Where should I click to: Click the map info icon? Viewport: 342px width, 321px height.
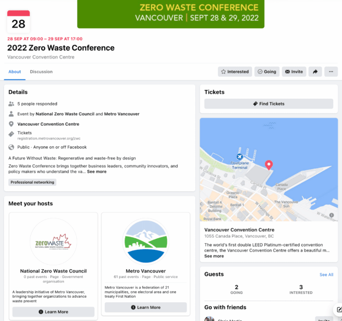click(332, 215)
